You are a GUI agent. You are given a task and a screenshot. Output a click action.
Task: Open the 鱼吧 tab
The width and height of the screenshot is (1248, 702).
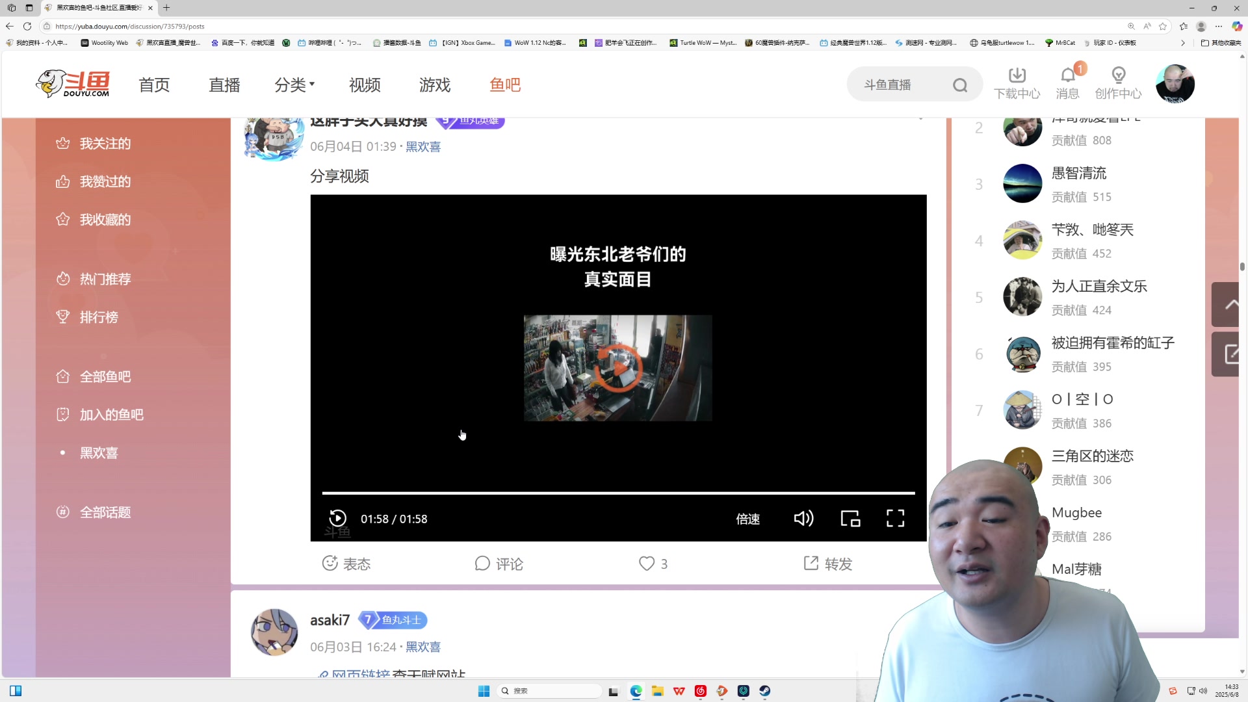click(x=505, y=85)
